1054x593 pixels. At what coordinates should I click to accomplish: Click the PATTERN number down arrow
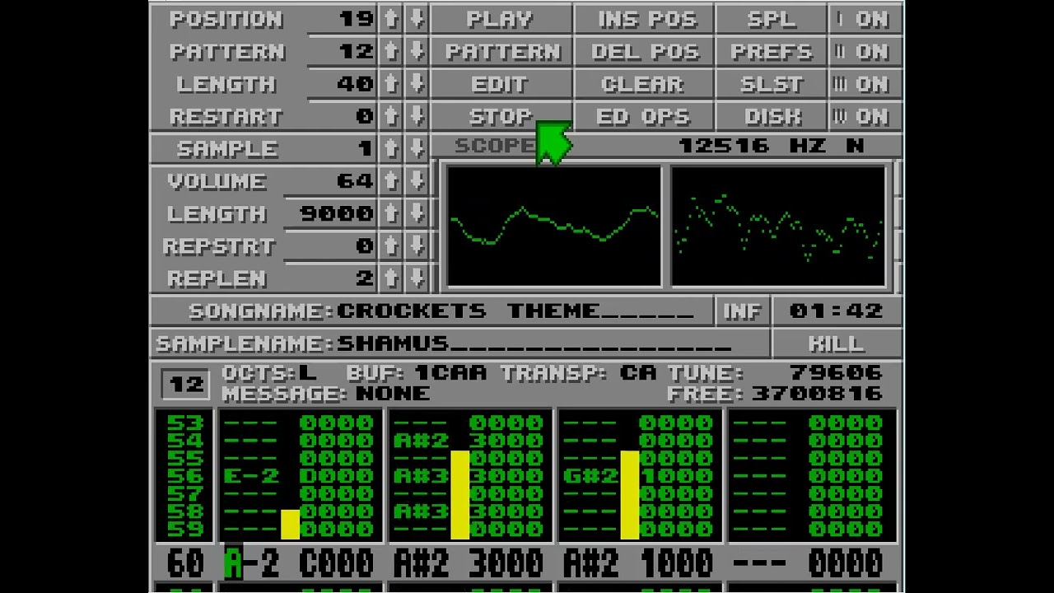pyautogui.click(x=417, y=51)
